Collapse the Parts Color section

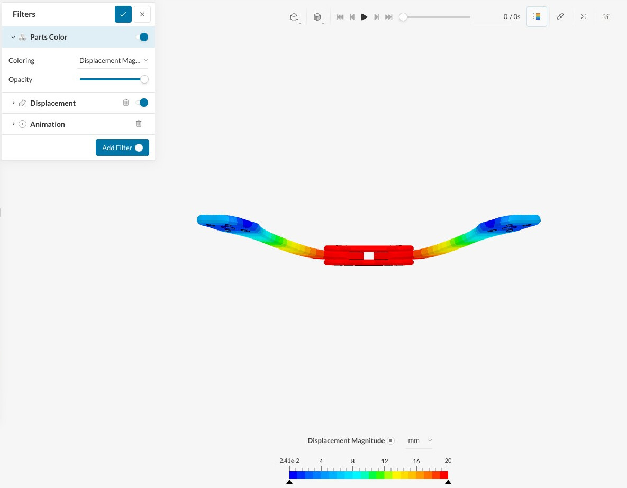[x=13, y=37]
